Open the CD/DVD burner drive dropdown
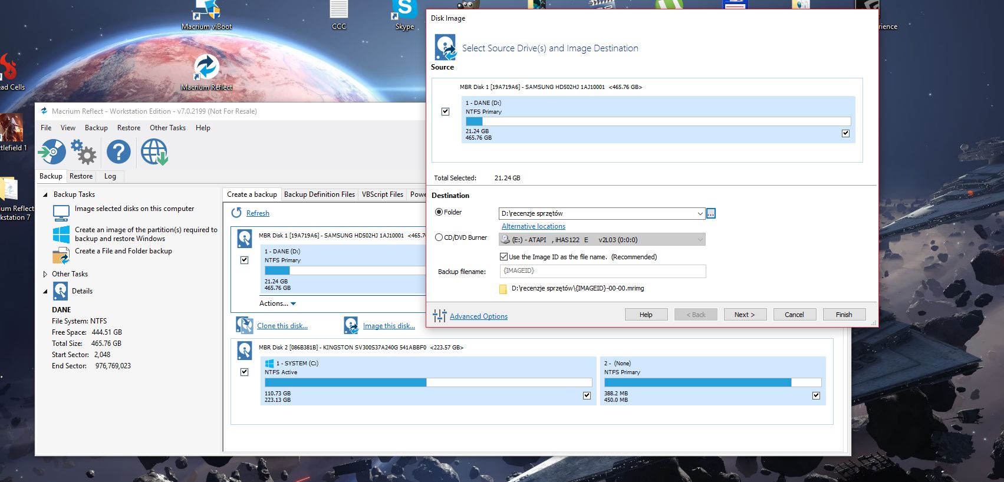 [x=700, y=239]
